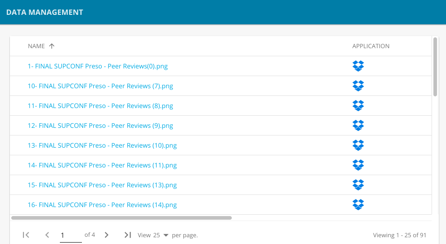Viewport: 446px width, 244px height.
Task: Jump to last page of results
Action: tap(128, 235)
